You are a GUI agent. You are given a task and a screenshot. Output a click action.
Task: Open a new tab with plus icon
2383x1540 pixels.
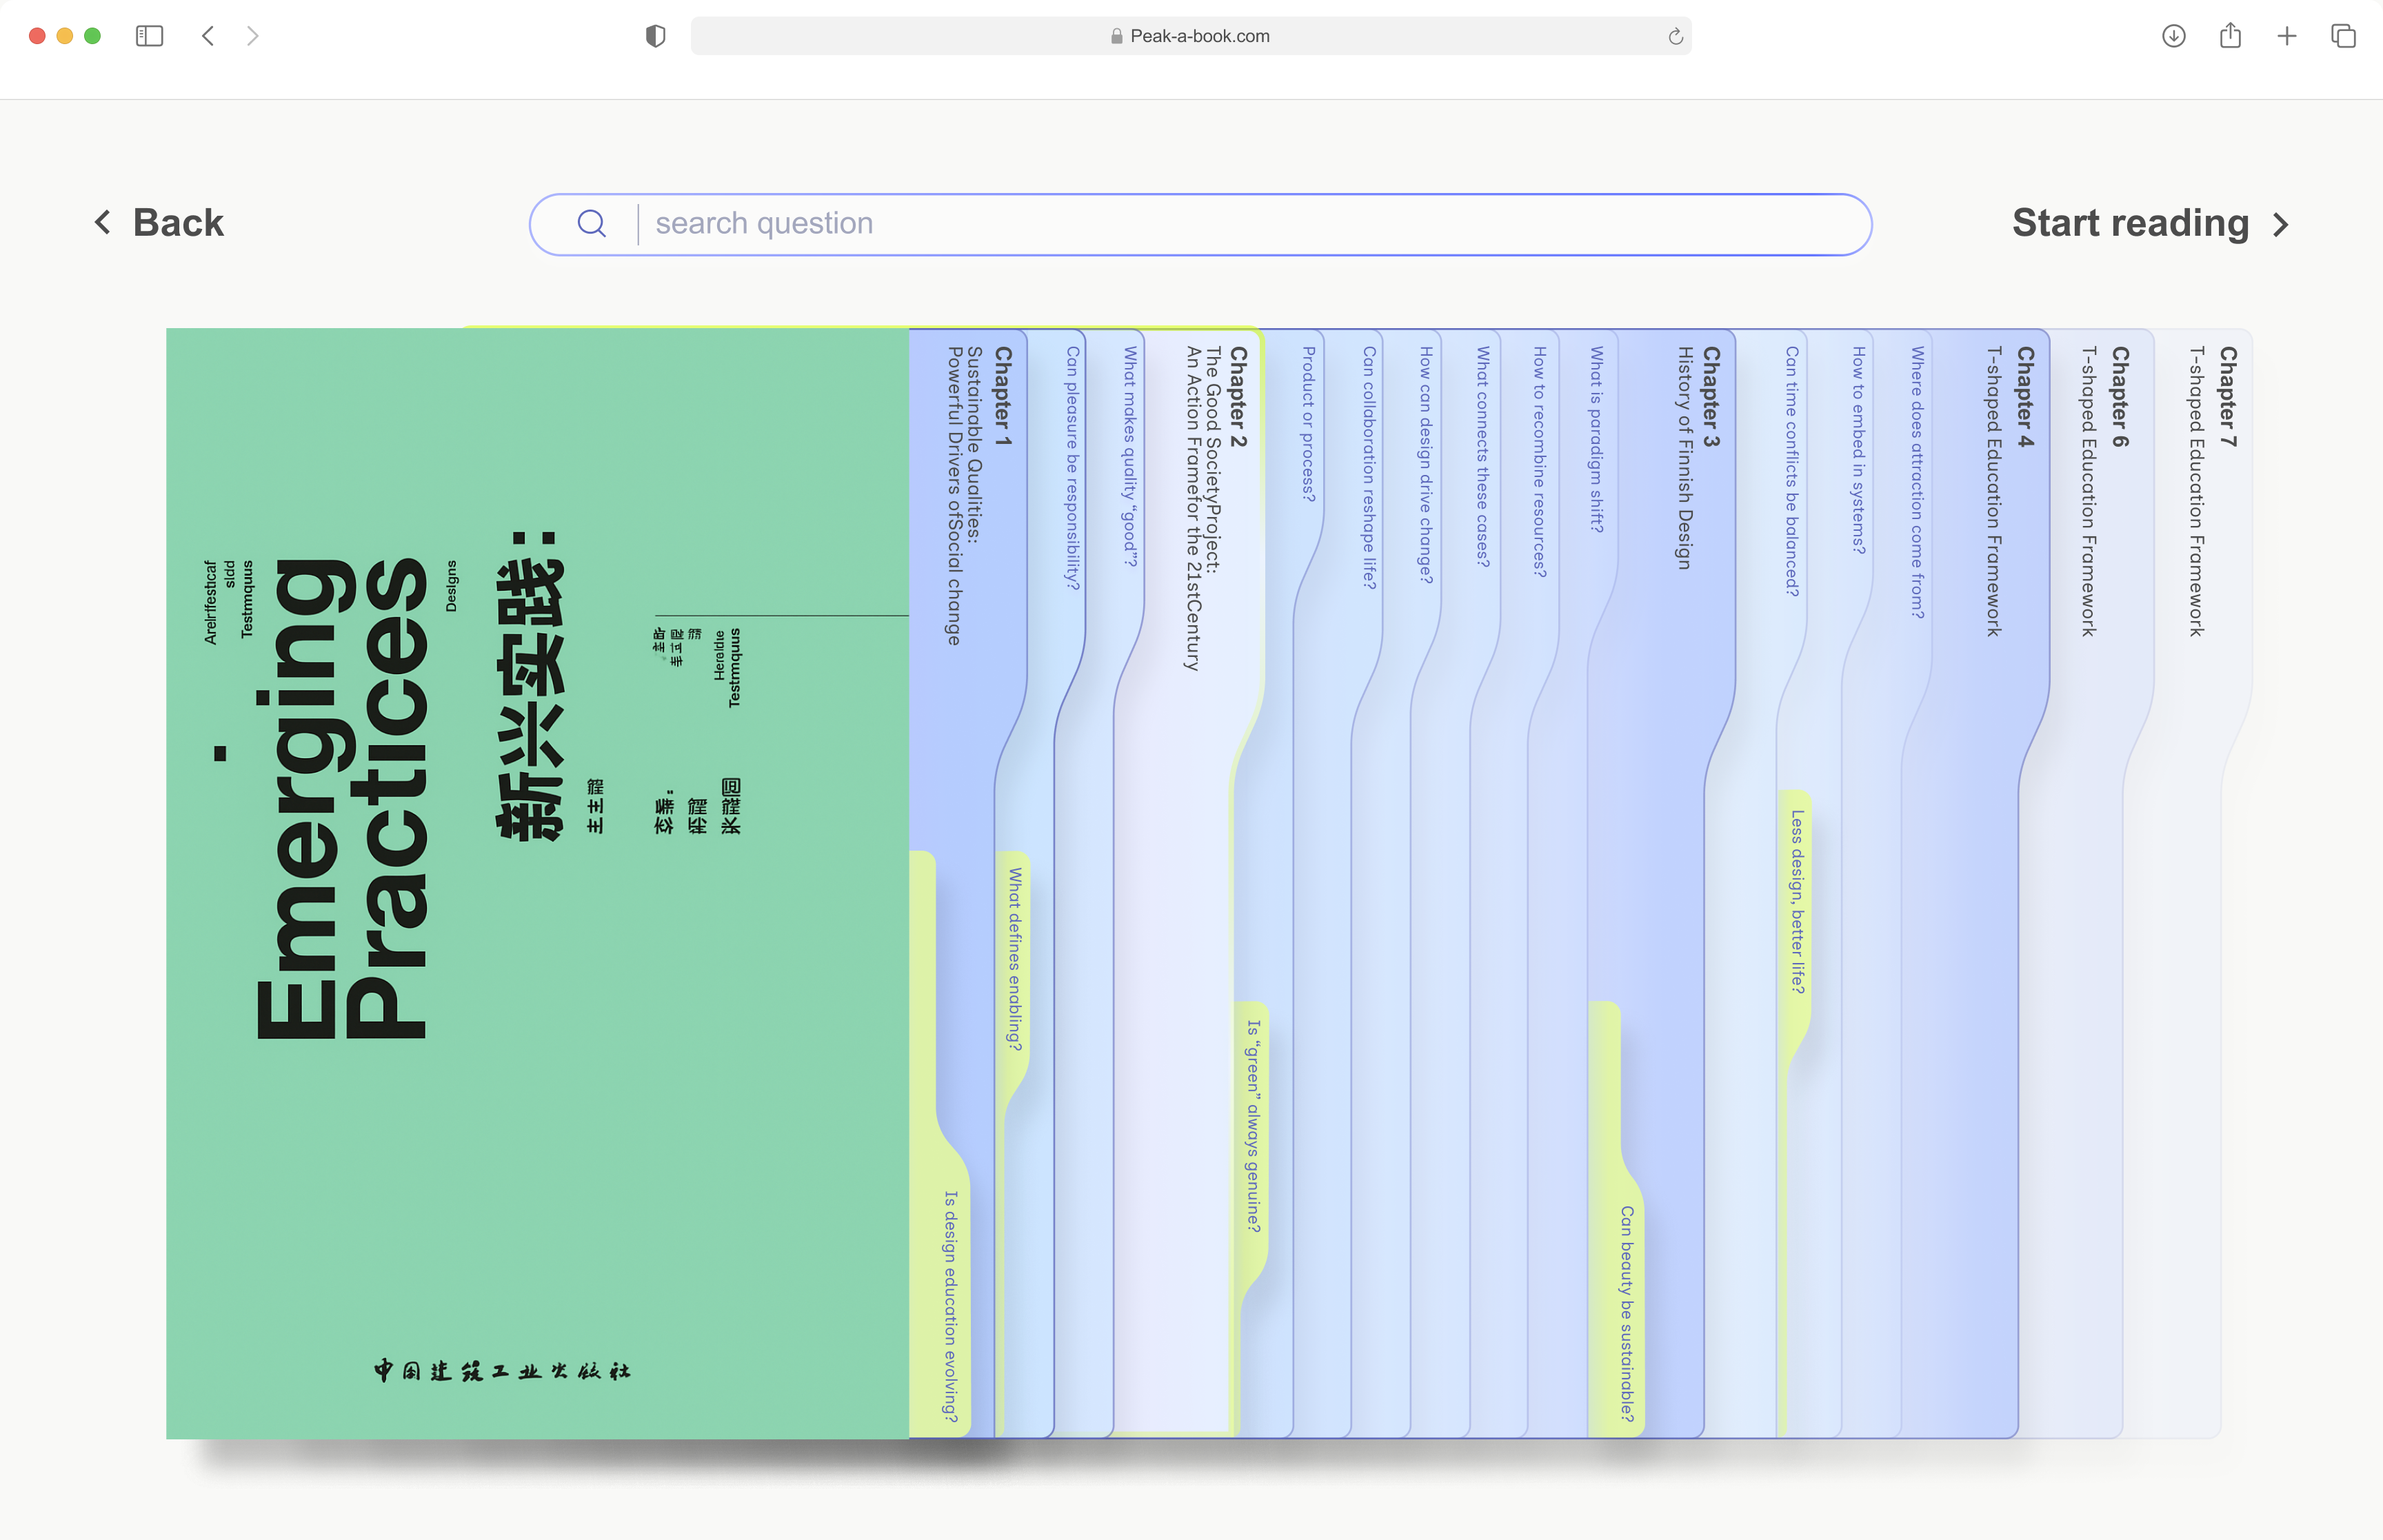point(2287,36)
